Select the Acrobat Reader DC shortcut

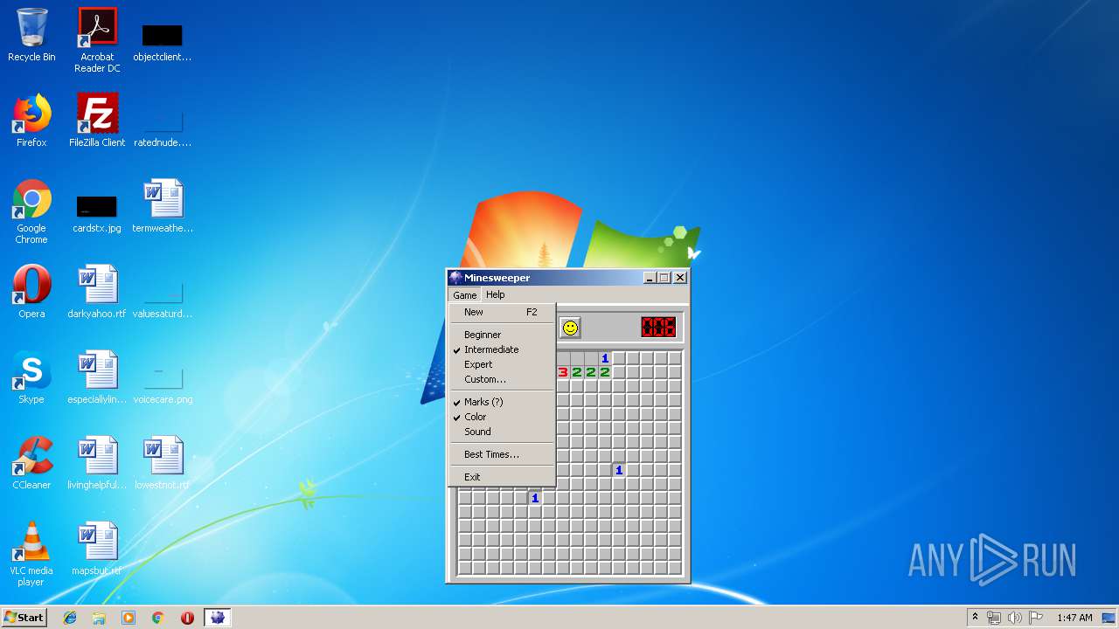(x=97, y=40)
